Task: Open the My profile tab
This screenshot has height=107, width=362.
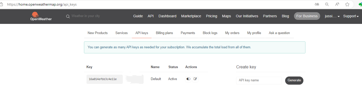Action: tap(254, 33)
